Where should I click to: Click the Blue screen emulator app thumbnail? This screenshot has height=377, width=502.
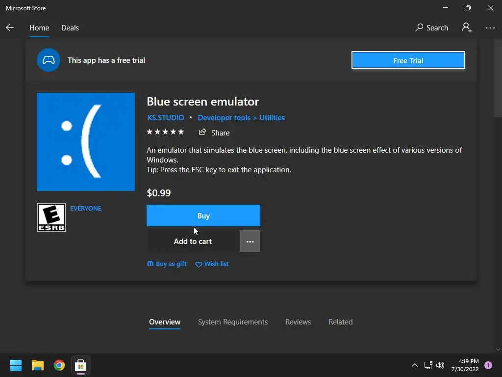pyautogui.click(x=85, y=142)
